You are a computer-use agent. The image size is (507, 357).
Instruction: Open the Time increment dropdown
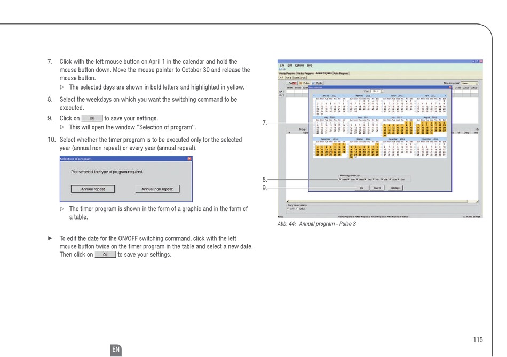pos(469,83)
